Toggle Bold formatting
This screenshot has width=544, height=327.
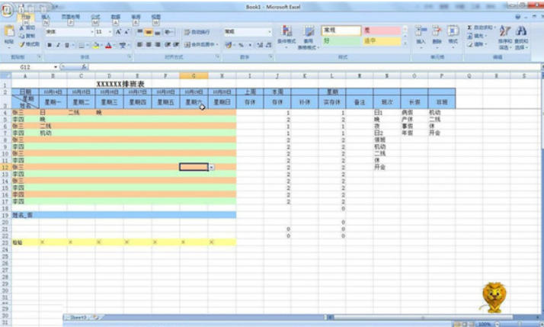coord(50,45)
